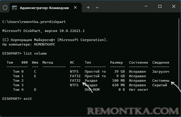Click the Имя column header
181x117 pixels.
pyautogui.click(x=35, y=62)
